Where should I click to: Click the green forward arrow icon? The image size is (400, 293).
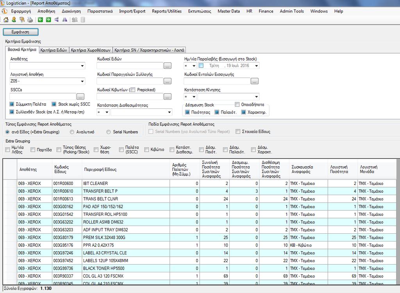tap(48, 20)
